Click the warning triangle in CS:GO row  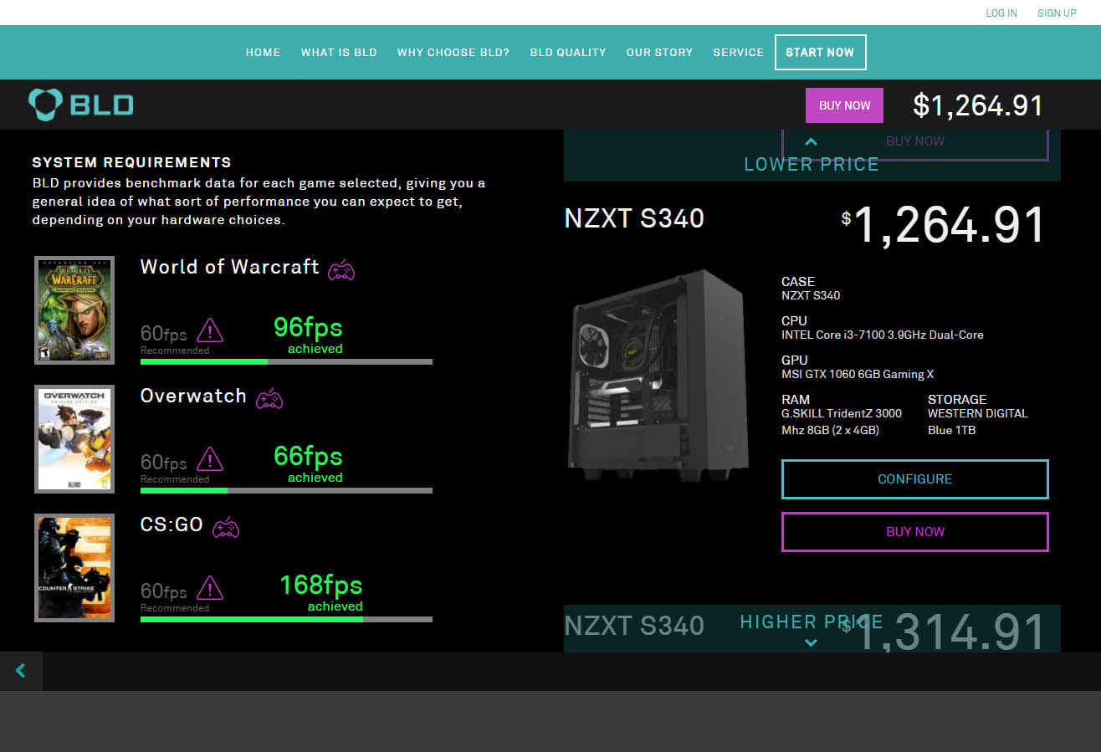click(209, 587)
